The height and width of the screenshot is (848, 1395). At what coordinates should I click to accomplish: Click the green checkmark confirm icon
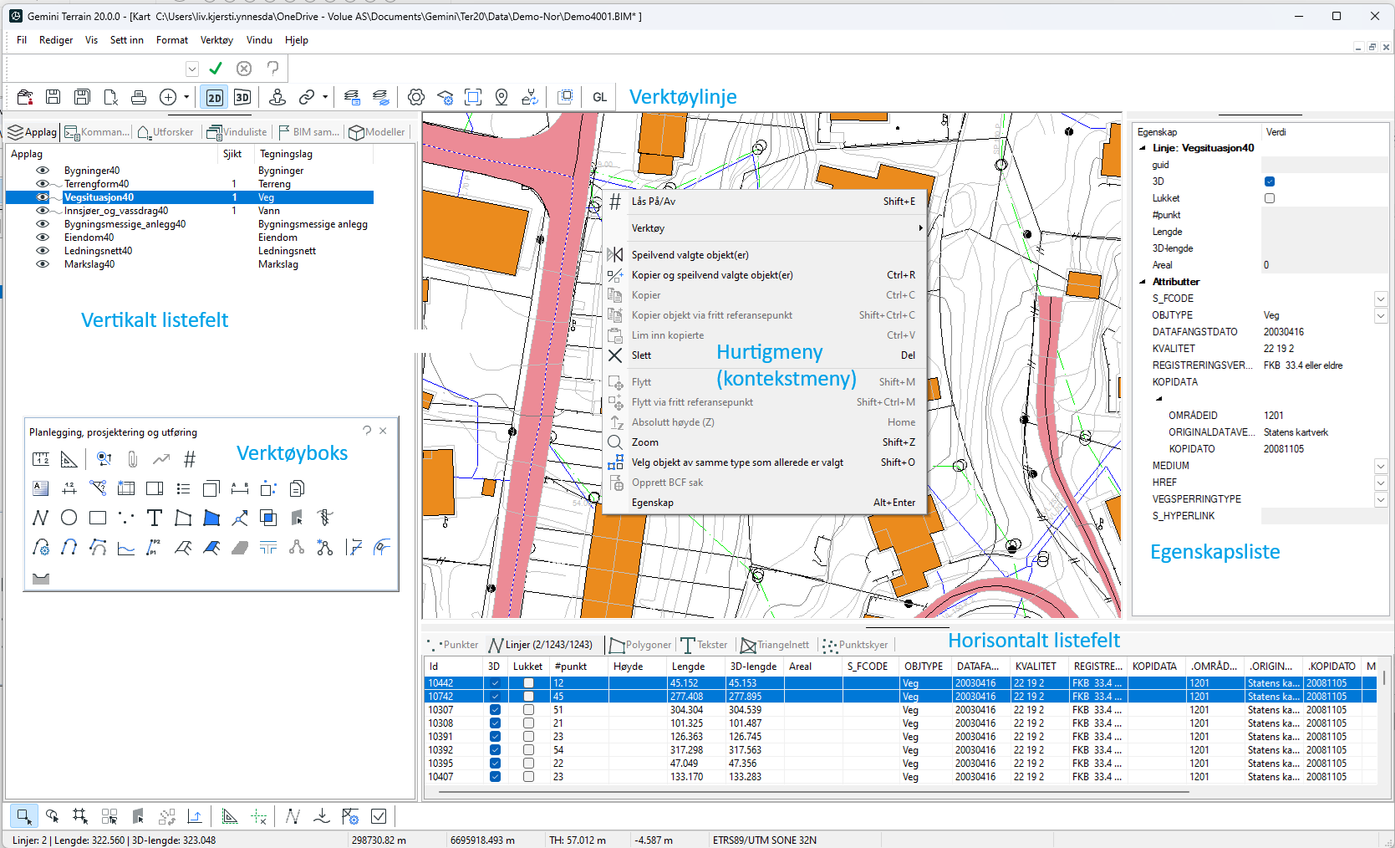(x=216, y=69)
